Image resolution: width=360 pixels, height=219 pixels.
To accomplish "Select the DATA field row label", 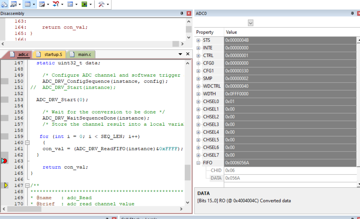I will click(216, 178).
